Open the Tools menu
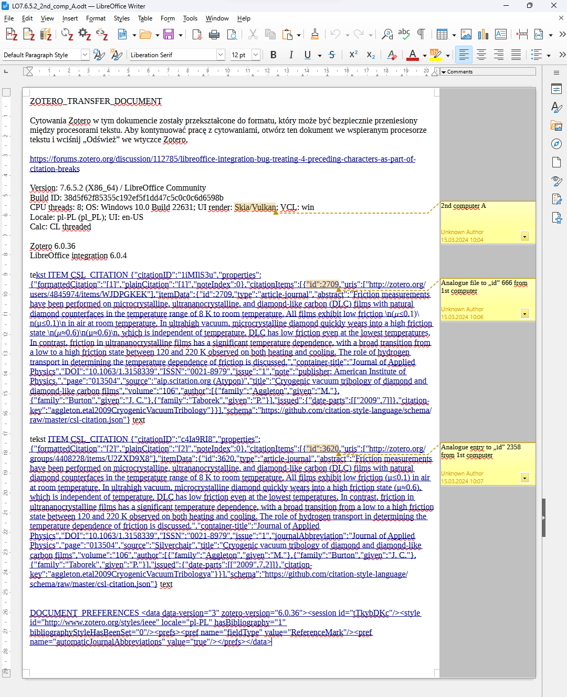567x697 pixels. [x=190, y=18]
